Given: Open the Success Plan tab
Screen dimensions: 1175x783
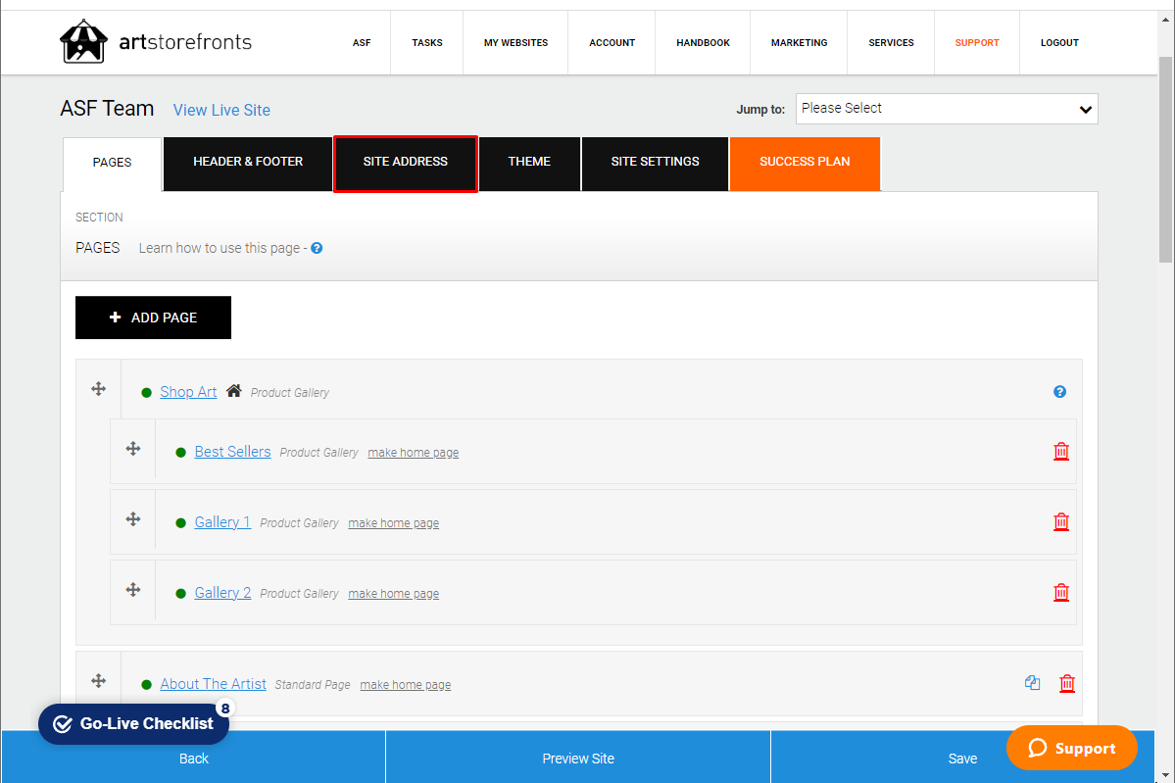Looking at the screenshot, I should click(x=805, y=164).
